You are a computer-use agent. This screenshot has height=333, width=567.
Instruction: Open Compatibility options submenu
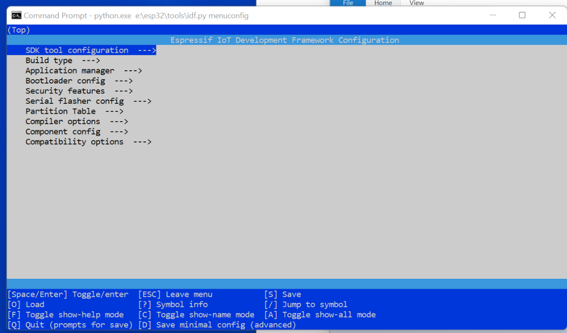[x=75, y=142]
